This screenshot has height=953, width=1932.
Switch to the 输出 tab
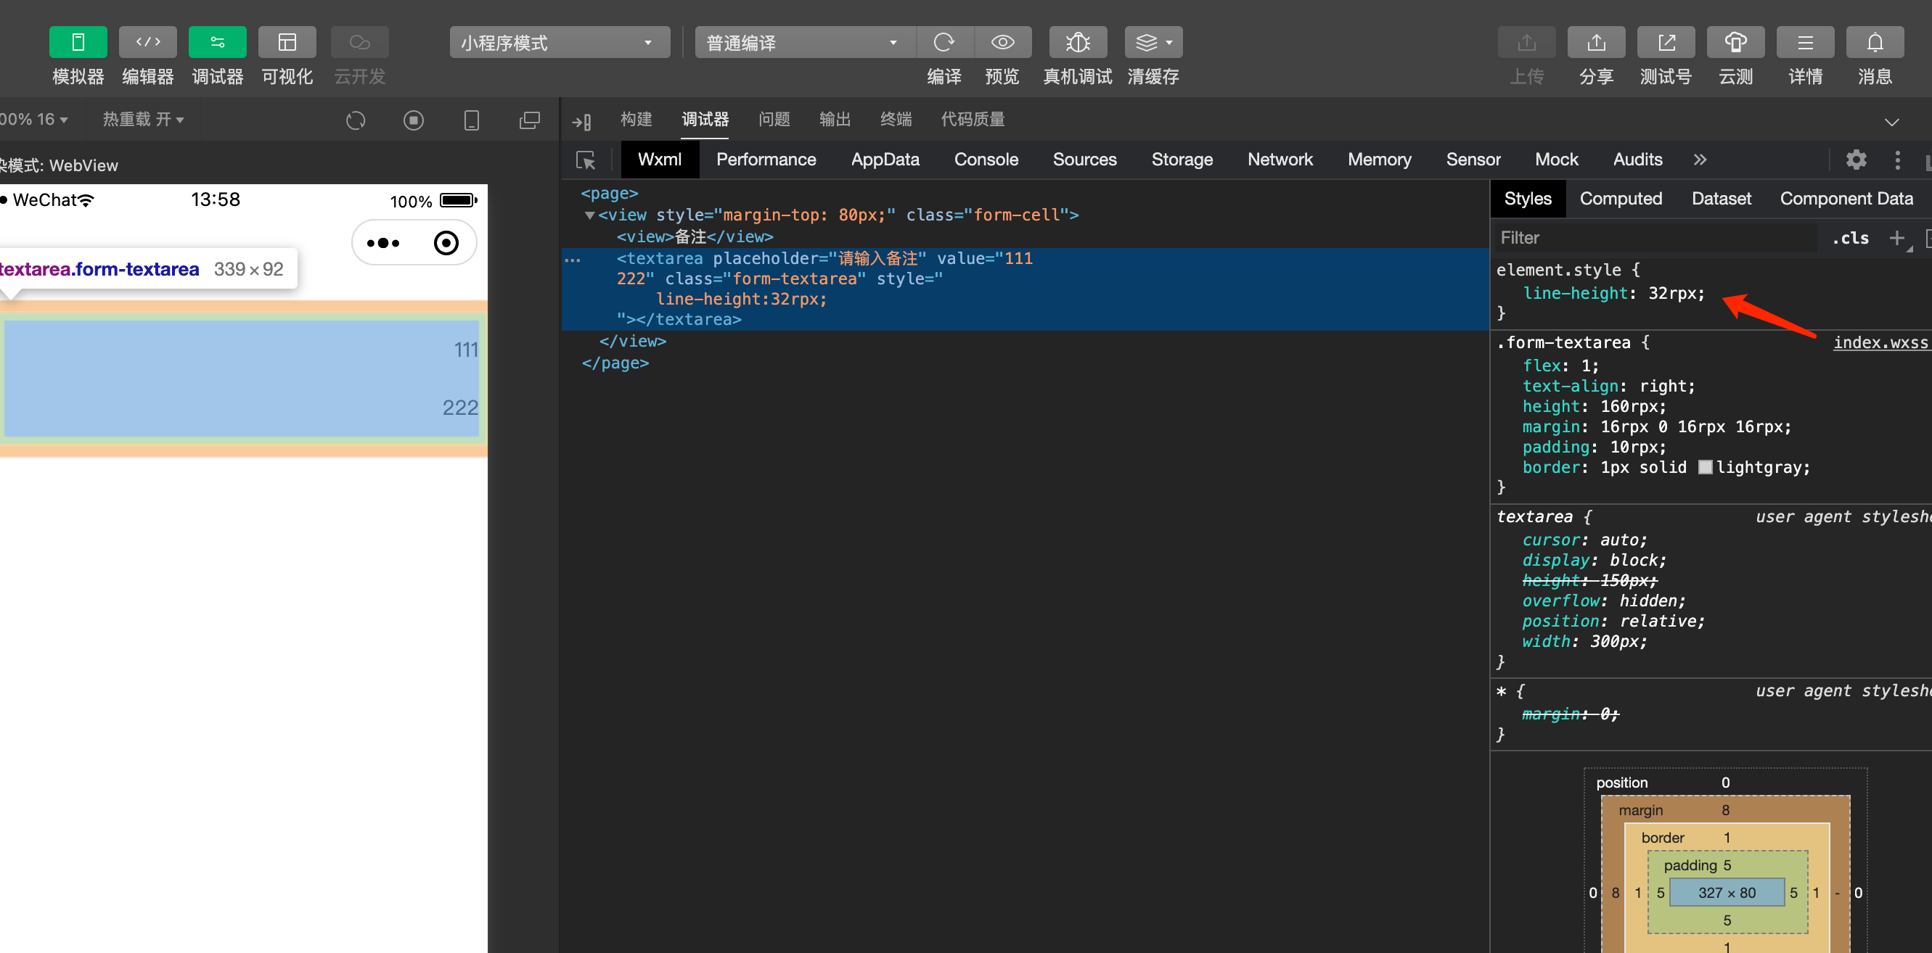(835, 119)
